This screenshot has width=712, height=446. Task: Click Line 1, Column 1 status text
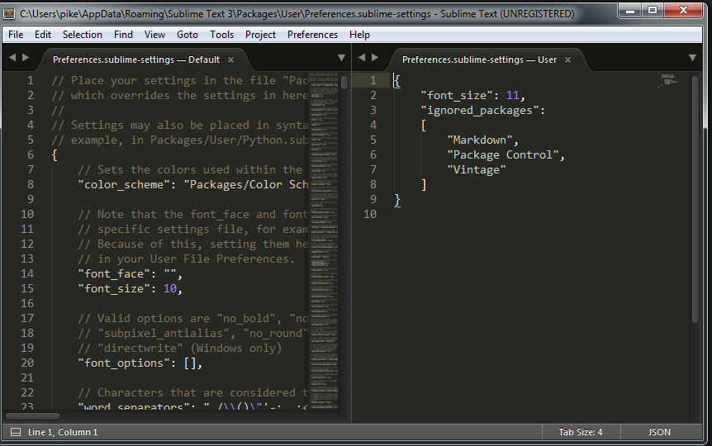pos(63,432)
